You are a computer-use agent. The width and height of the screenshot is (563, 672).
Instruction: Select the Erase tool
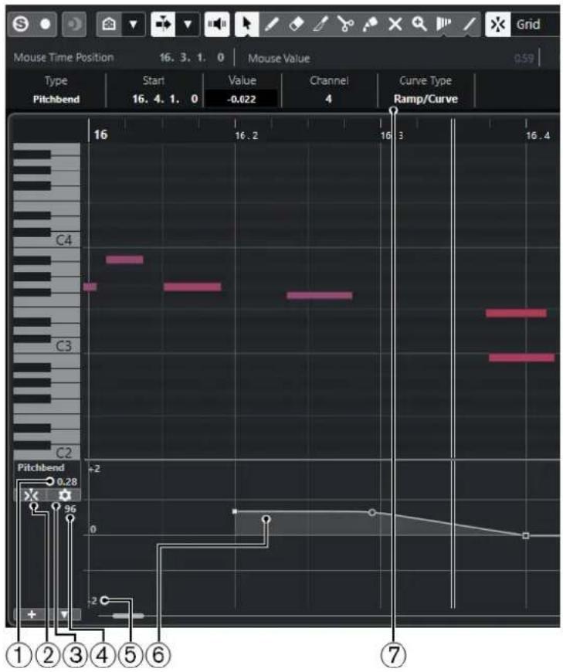click(x=297, y=24)
